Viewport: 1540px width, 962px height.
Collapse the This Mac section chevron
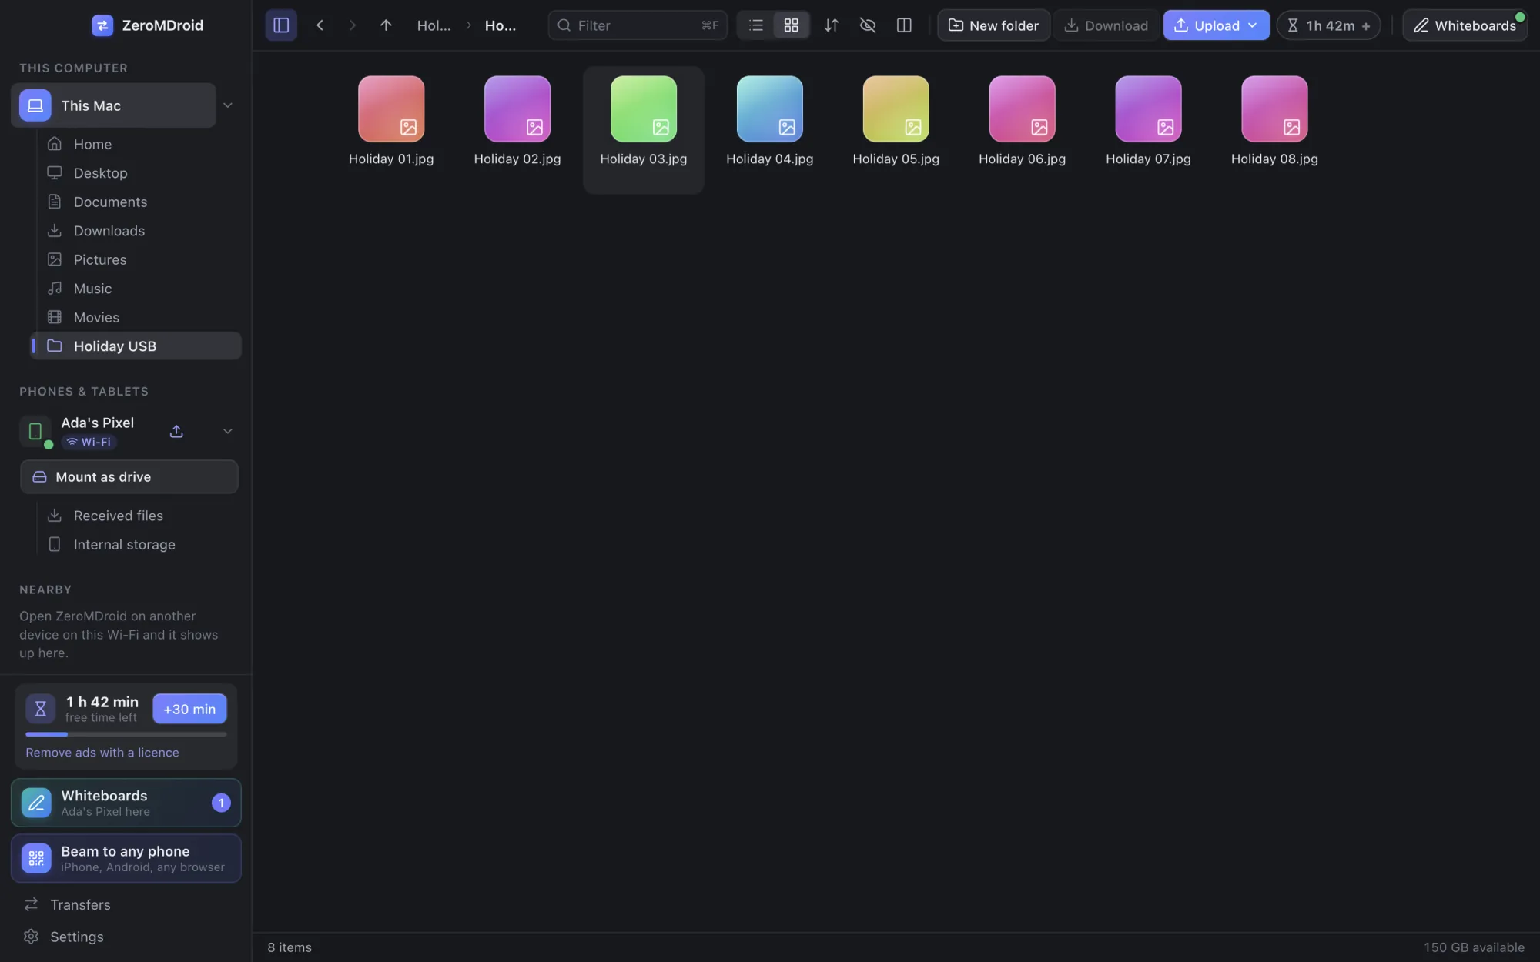tap(228, 105)
